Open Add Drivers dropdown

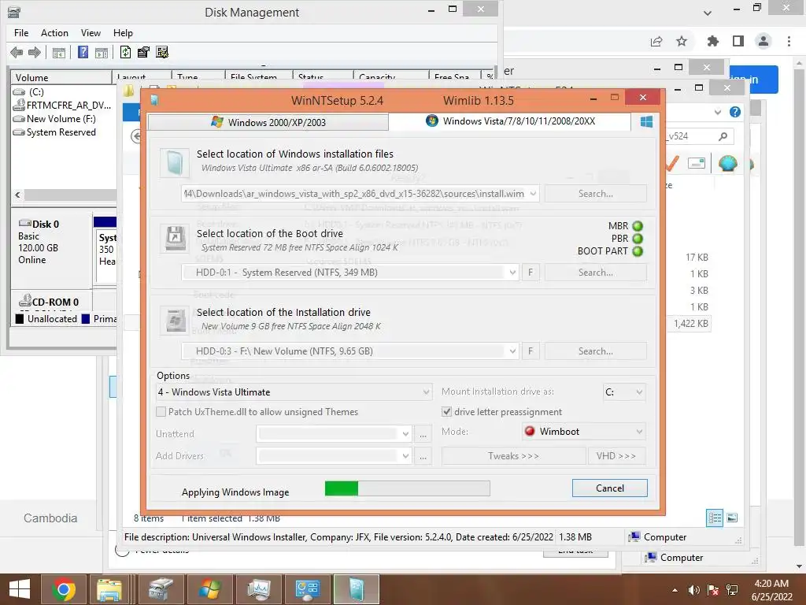point(405,456)
